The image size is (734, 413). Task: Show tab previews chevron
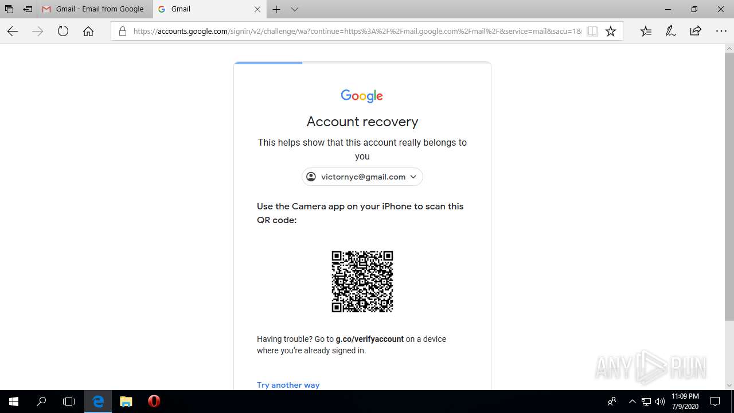point(295,9)
